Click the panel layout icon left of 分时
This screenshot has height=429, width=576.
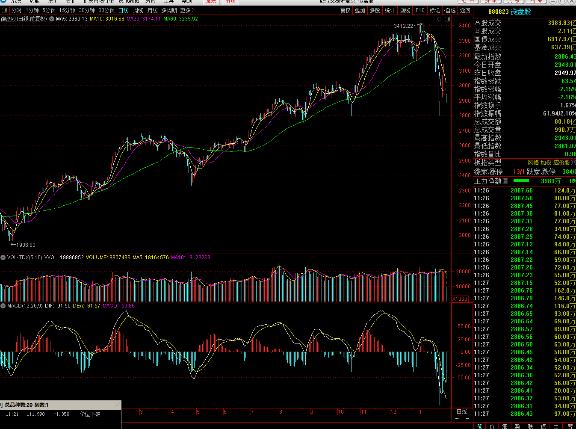5,10
